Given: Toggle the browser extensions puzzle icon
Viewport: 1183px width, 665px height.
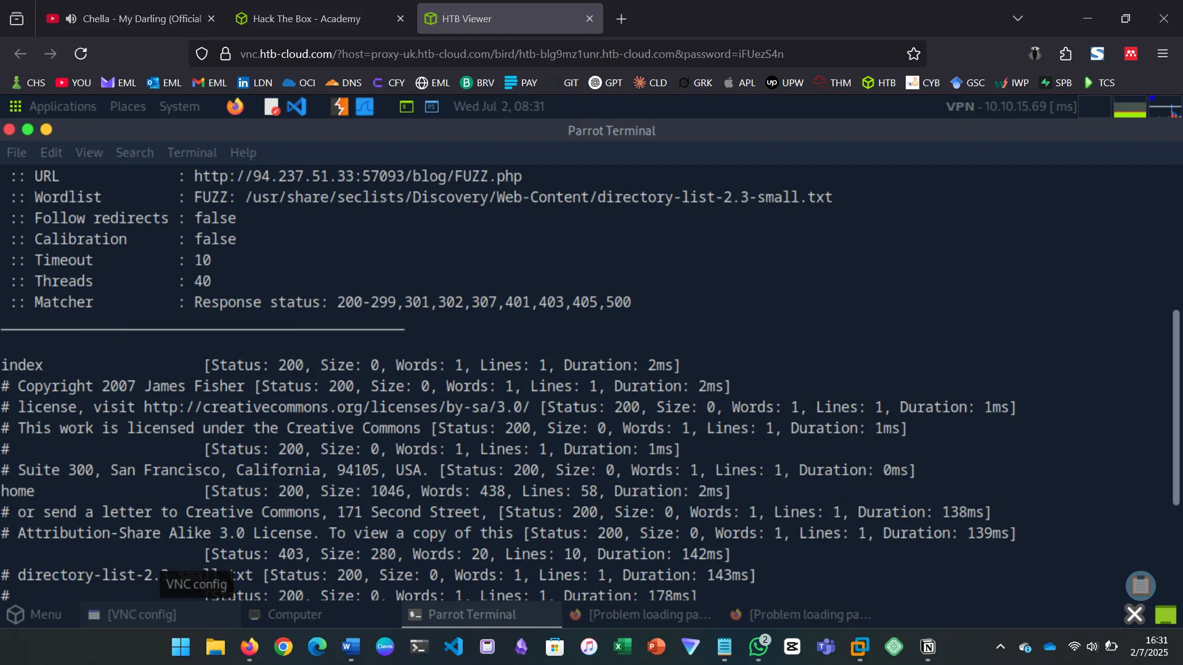Looking at the screenshot, I should (1065, 54).
